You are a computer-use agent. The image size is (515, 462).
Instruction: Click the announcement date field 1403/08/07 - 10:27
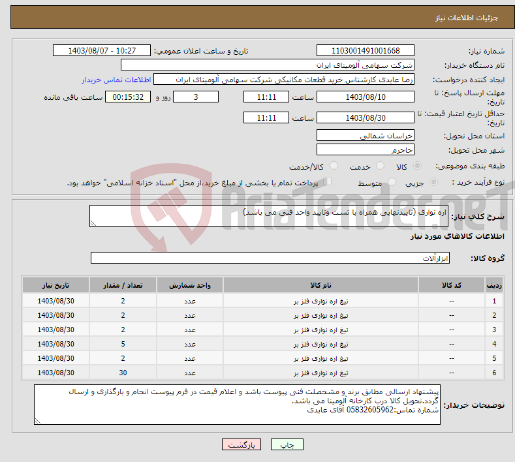click(101, 50)
